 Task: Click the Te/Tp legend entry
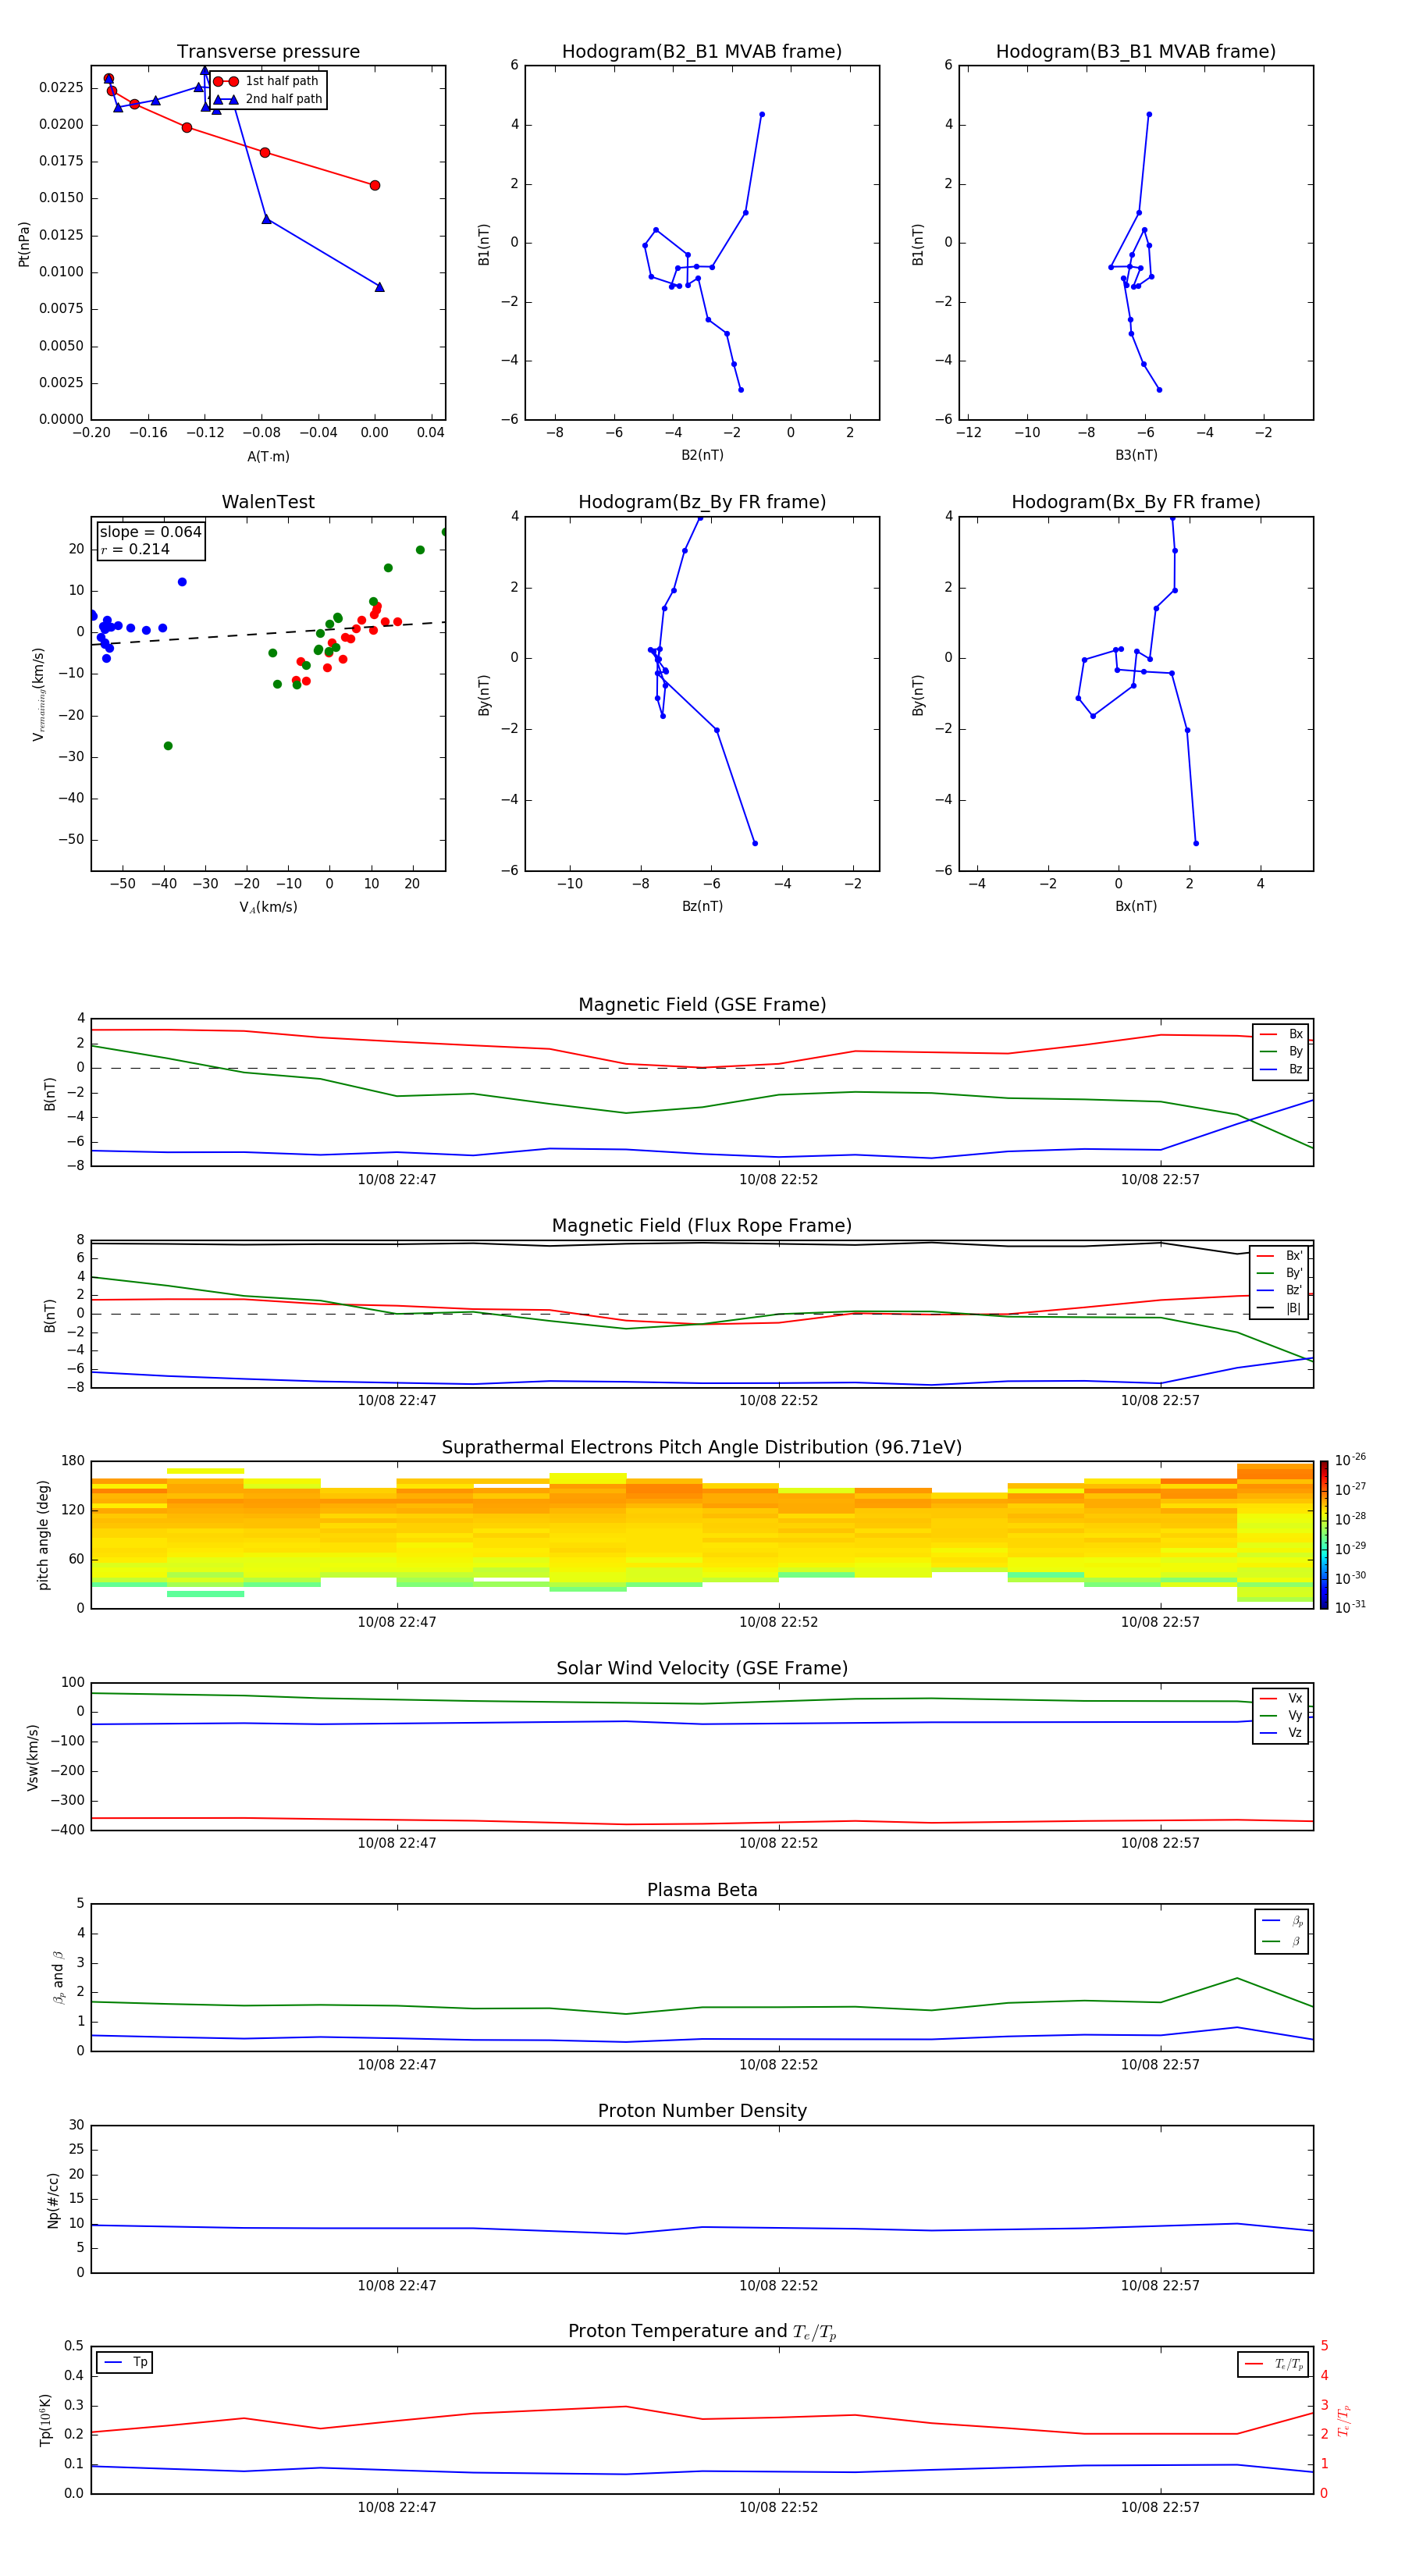click(1275, 2364)
